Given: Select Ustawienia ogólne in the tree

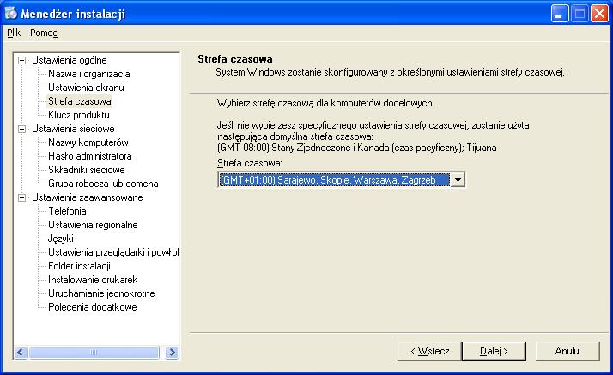Looking at the screenshot, I should coord(70,60).
